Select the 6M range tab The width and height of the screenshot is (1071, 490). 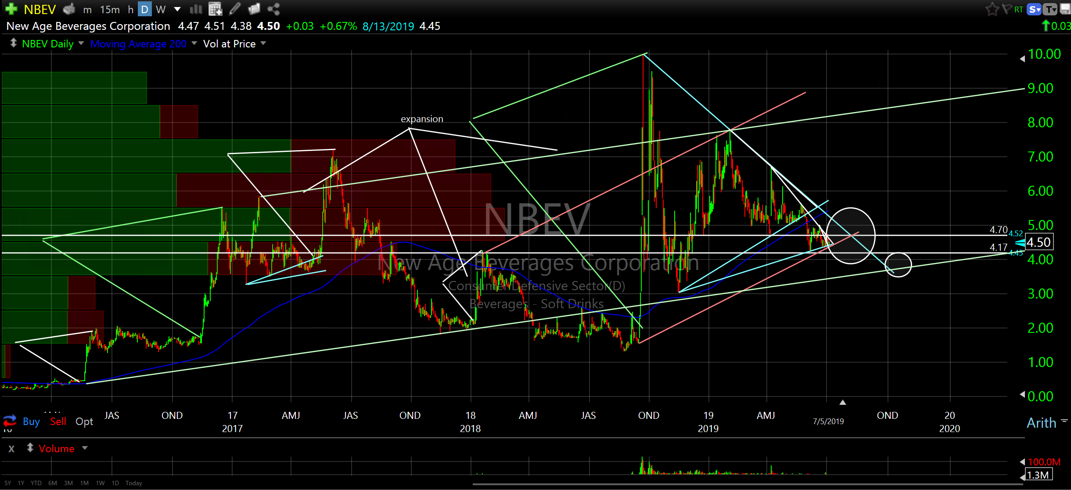coord(53,483)
